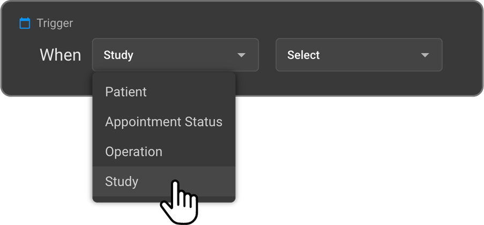This screenshot has height=225, width=484.
Task: Pick the Operation option
Action: pos(133,152)
